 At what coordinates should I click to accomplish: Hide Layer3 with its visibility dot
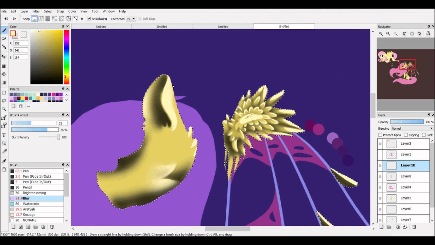380,144
